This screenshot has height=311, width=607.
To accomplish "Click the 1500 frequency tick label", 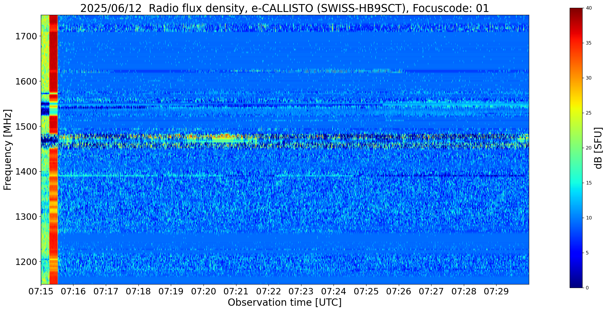I will pos(26,126).
